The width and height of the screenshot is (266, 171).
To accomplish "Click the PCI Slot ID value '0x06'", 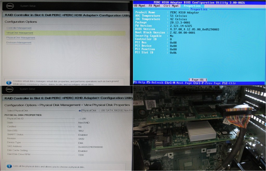I will tap(173, 53).
